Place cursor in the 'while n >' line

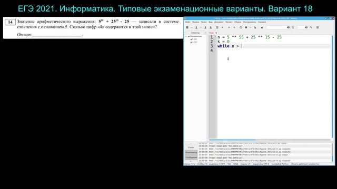pyautogui.click(x=228, y=46)
